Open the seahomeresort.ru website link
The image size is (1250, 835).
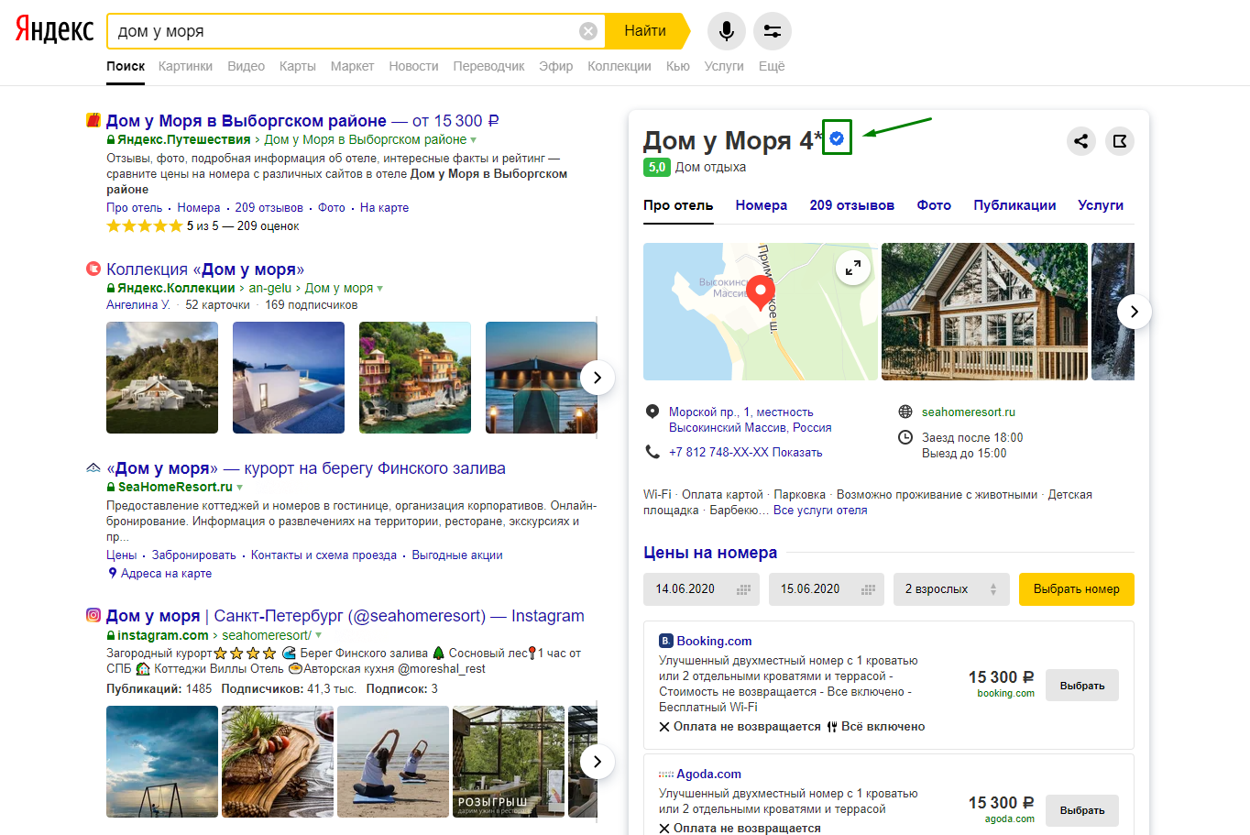point(969,412)
